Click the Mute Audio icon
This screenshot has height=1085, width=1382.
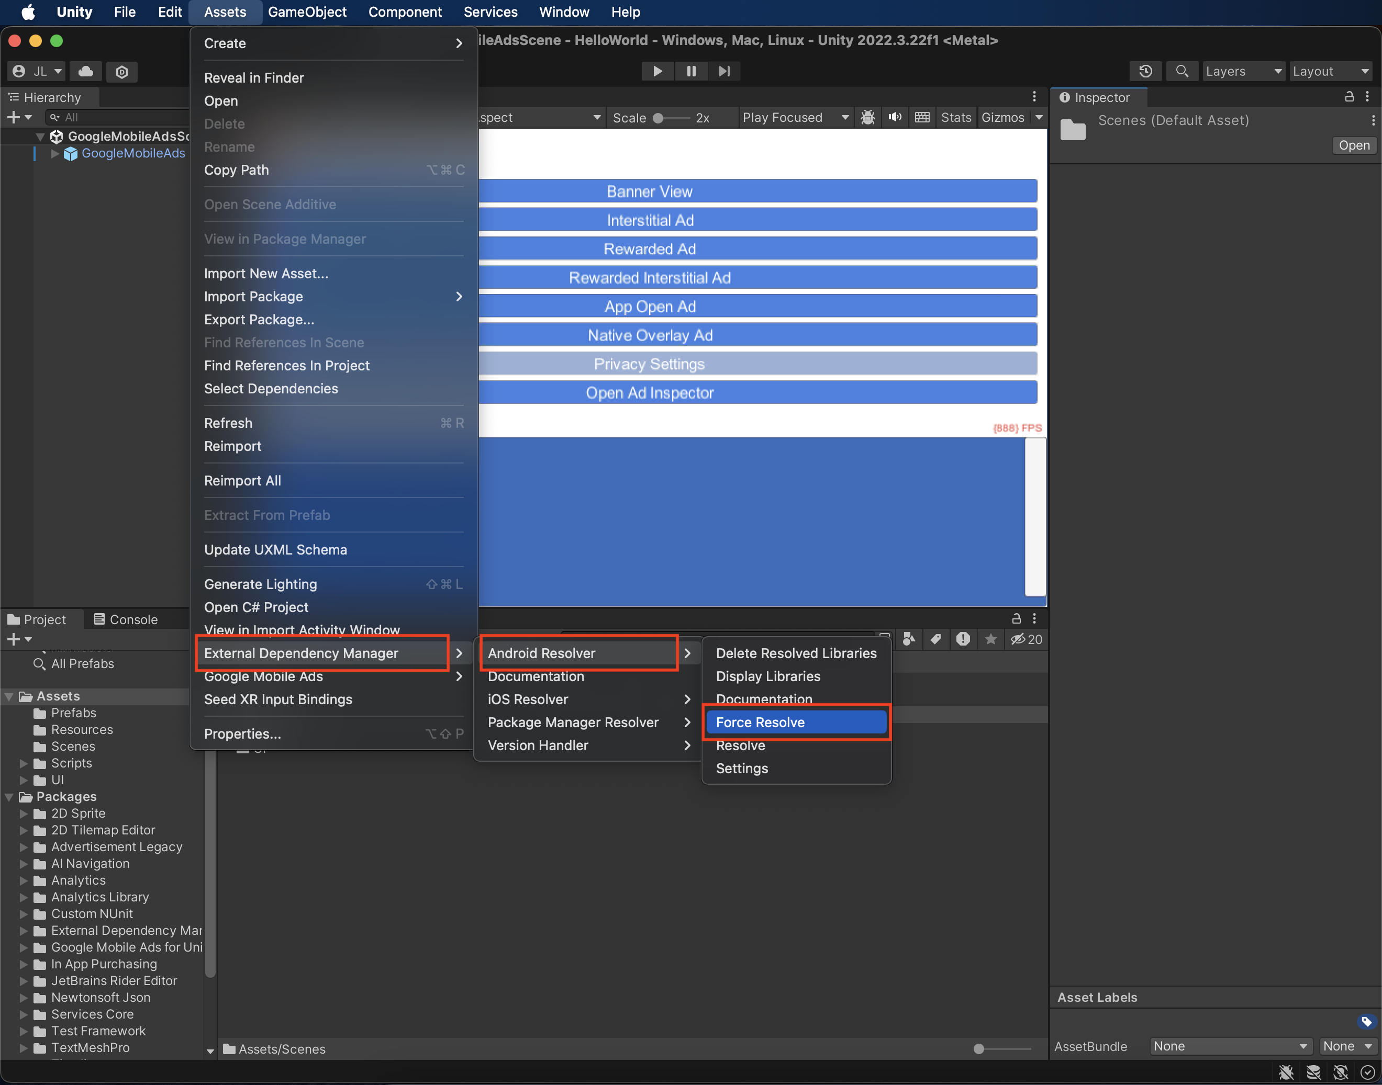[895, 116]
